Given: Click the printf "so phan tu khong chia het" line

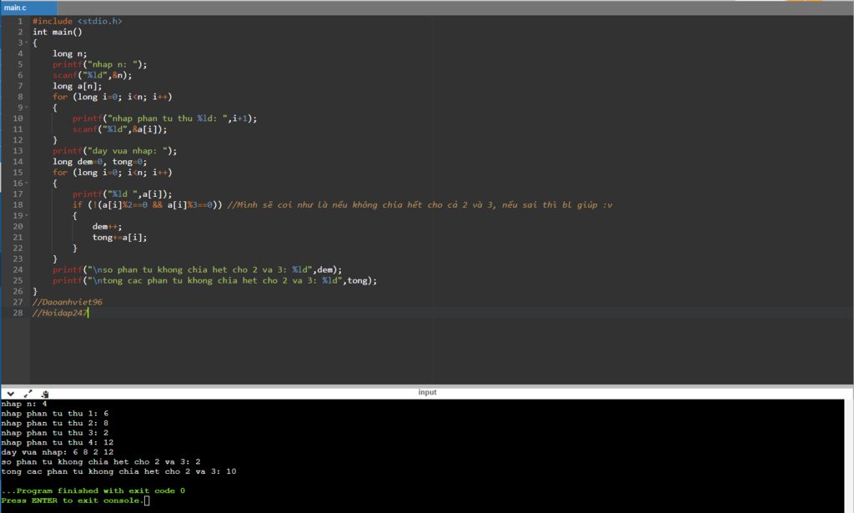Looking at the screenshot, I should (x=197, y=269).
